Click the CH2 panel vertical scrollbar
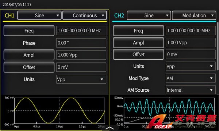 click(218, 46)
